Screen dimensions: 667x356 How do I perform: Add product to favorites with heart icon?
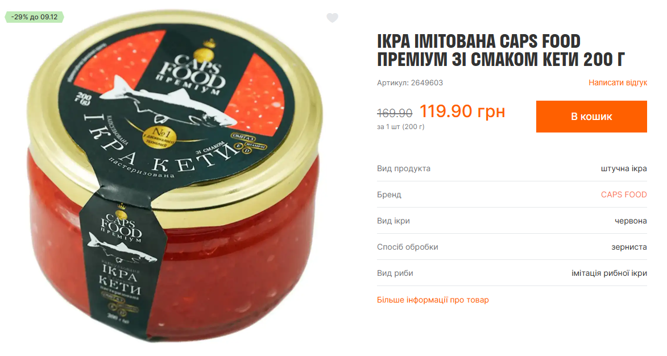332,18
